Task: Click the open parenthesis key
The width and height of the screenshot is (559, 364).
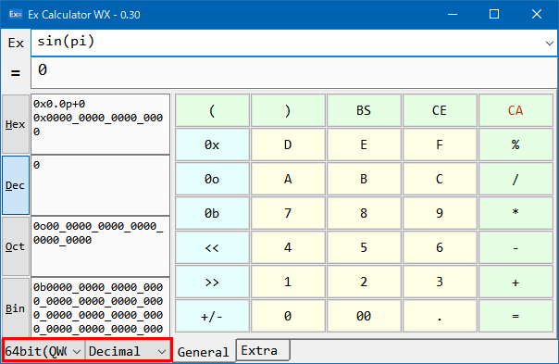Action: tap(212, 110)
